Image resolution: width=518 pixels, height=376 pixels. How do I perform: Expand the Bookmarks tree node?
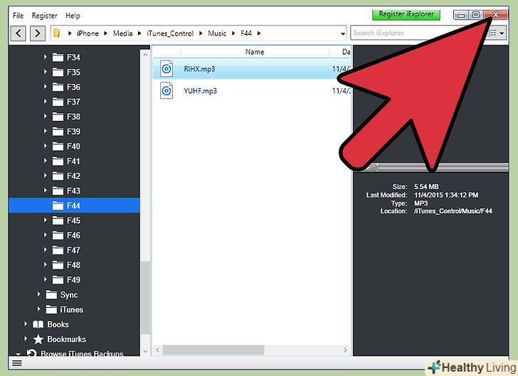pos(26,338)
